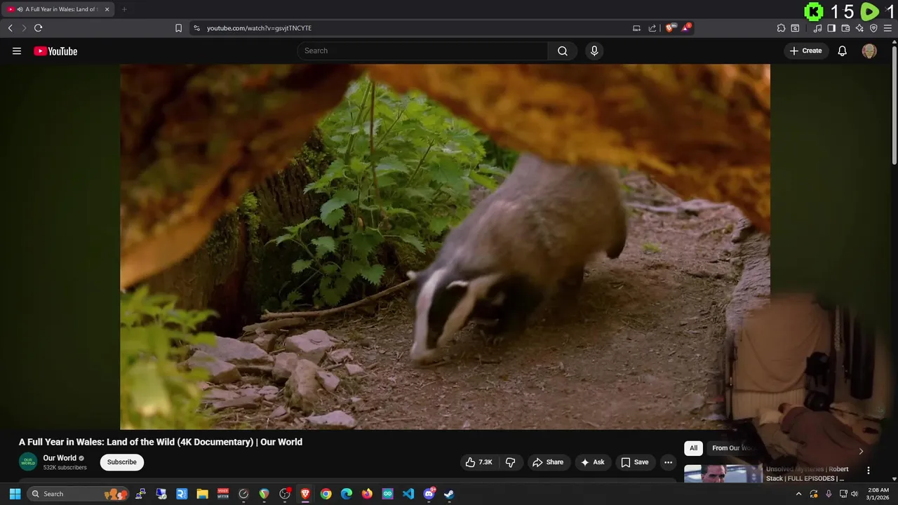
Task: Select the All filter chip
Action: [693, 448]
